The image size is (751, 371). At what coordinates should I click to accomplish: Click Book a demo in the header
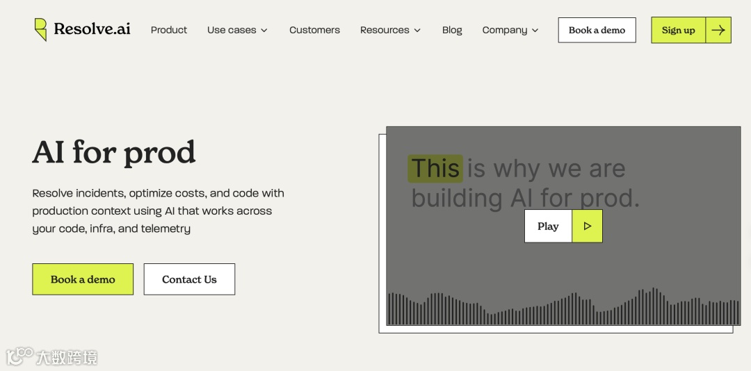coord(597,30)
